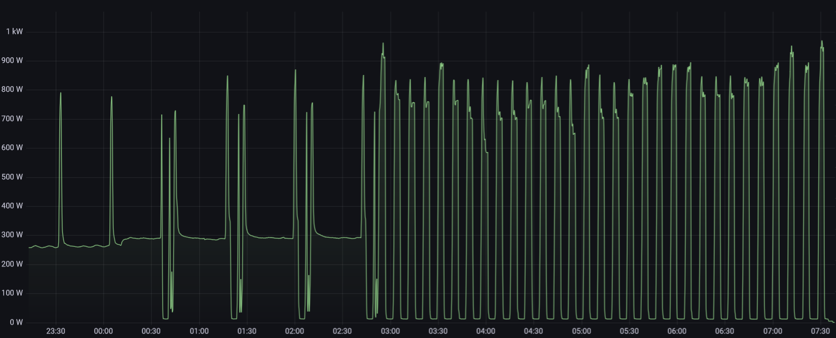Screen dimensions: 836x338
Task: Click the 07:00 time axis label
Action: [773, 331]
